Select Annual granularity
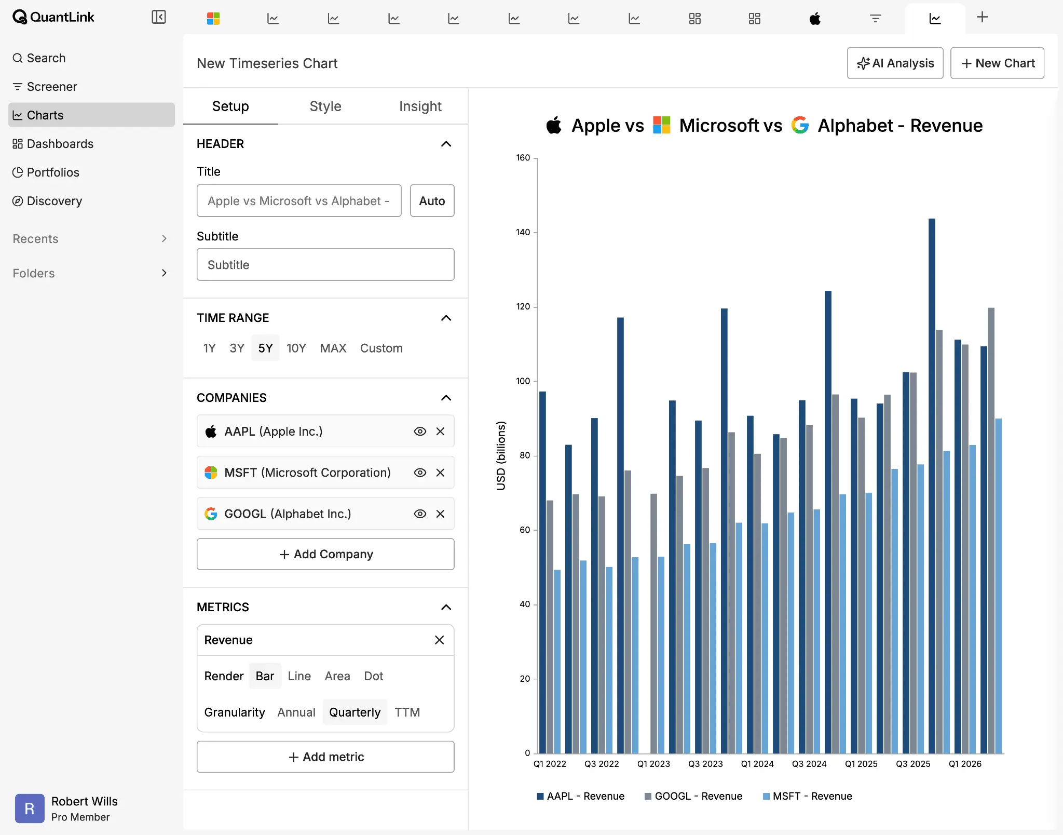1063x835 pixels. (296, 712)
